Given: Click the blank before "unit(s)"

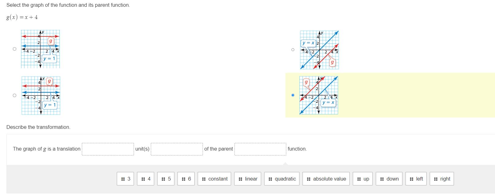Looking at the screenshot, I should pyautogui.click(x=108, y=149).
